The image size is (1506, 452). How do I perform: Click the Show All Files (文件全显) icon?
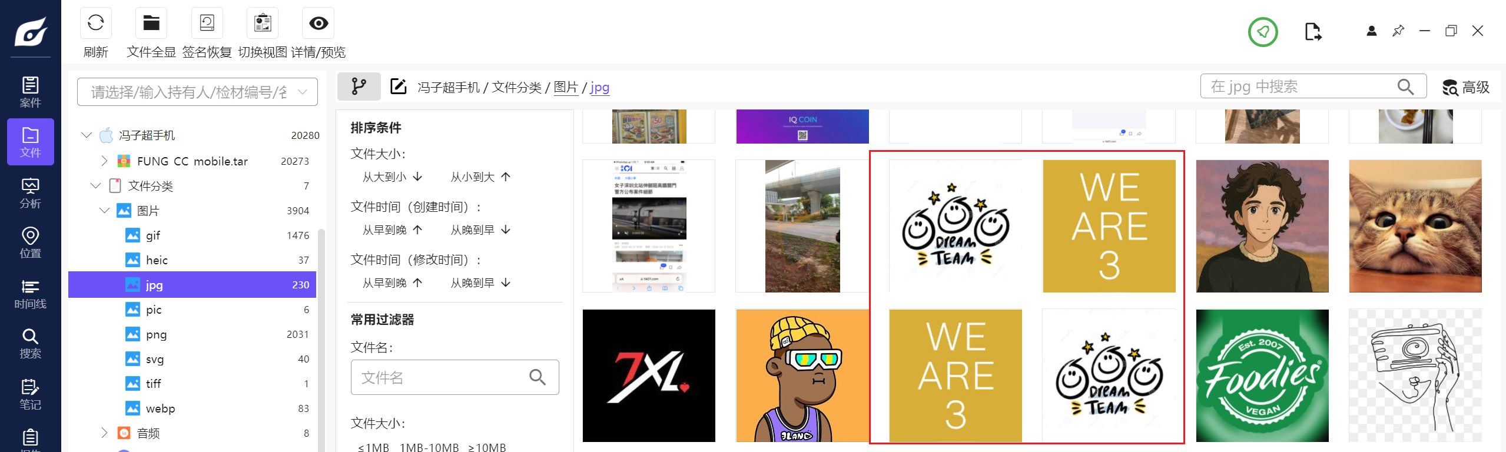click(151, 24)
